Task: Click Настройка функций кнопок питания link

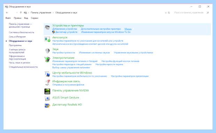Action: [121, 61]
